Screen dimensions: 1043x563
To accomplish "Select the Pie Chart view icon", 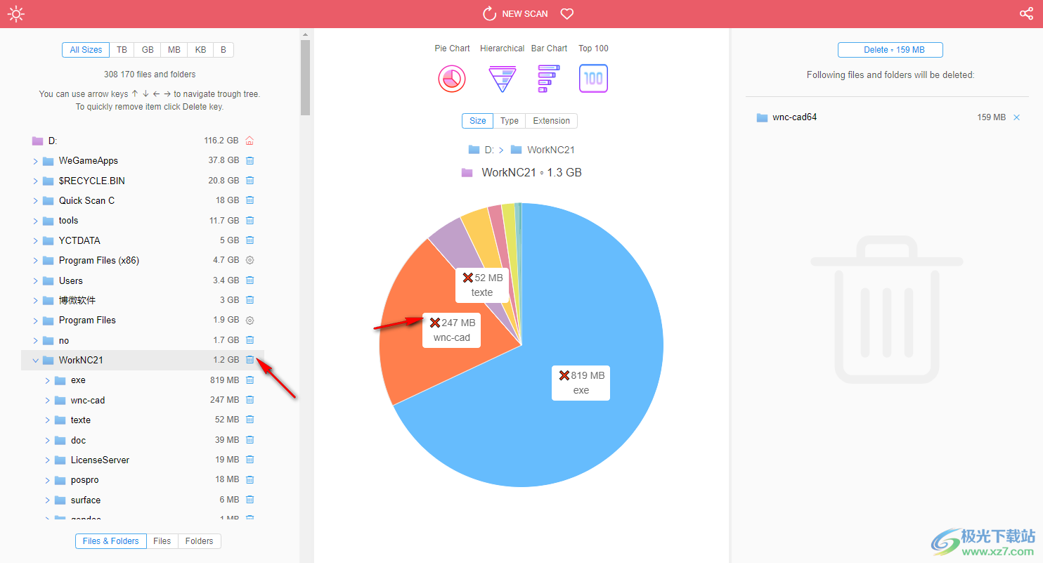I will coord(452,78).
